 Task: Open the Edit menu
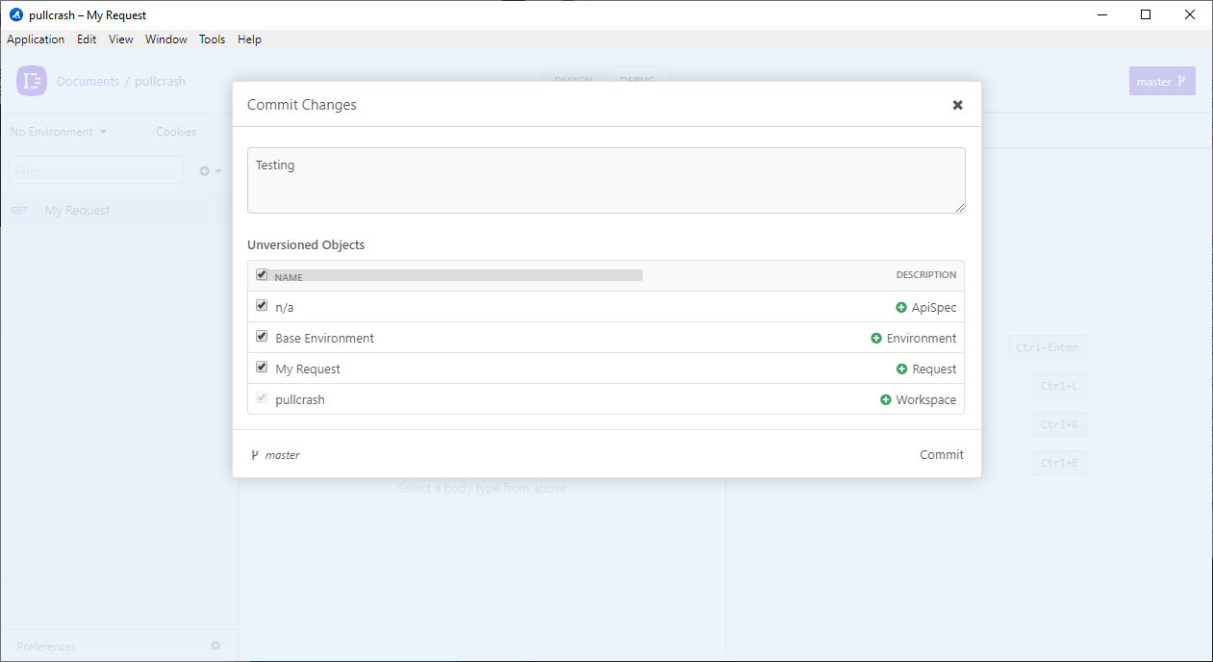coord(87,39)
